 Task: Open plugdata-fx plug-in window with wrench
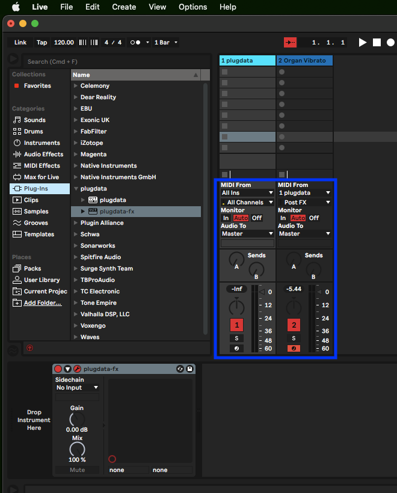tap(78, 369)
